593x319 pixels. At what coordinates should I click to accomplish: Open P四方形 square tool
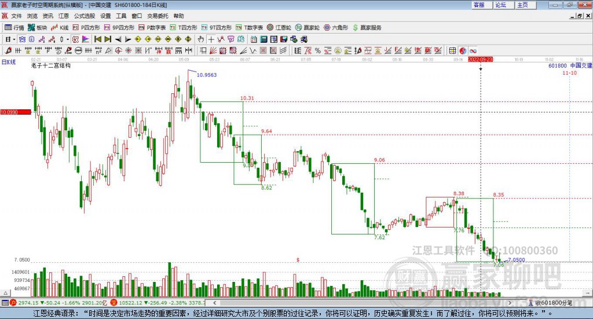(x=86, y=28)
